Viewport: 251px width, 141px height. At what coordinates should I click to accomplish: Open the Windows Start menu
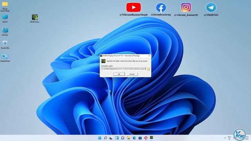[x=100, y=138]
